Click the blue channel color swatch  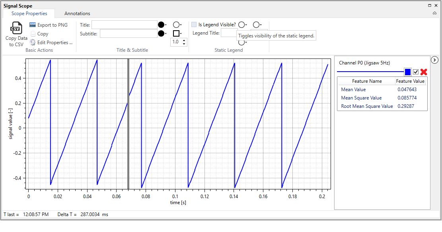[x=407, y=72]
